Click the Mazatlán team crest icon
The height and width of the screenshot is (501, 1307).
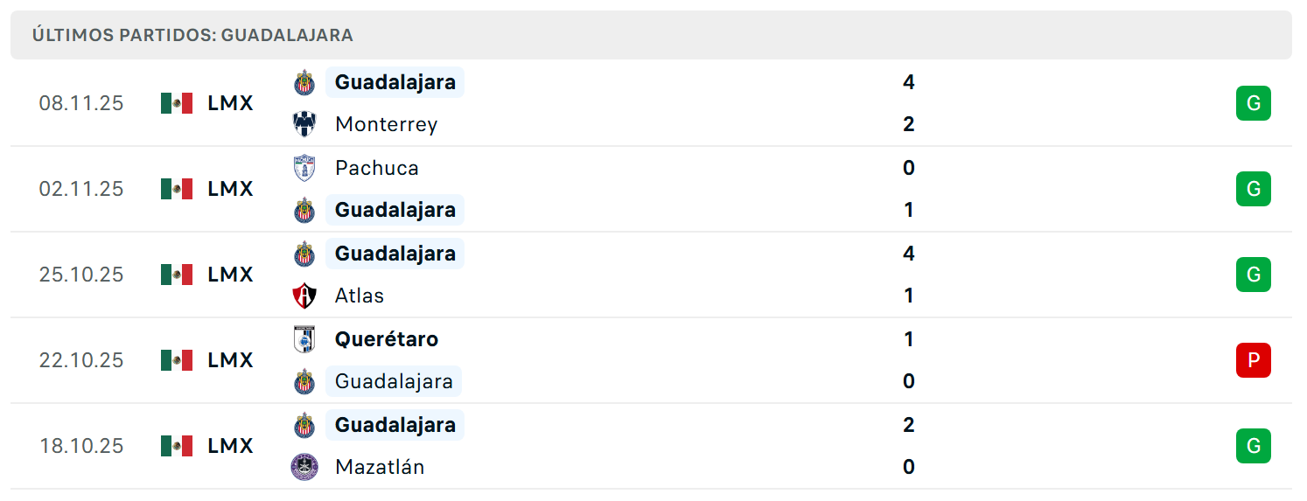pyautogui.click(x=304, y=467)
